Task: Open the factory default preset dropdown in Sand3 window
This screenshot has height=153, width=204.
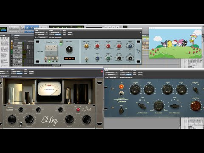Action: tap(55, 33)
